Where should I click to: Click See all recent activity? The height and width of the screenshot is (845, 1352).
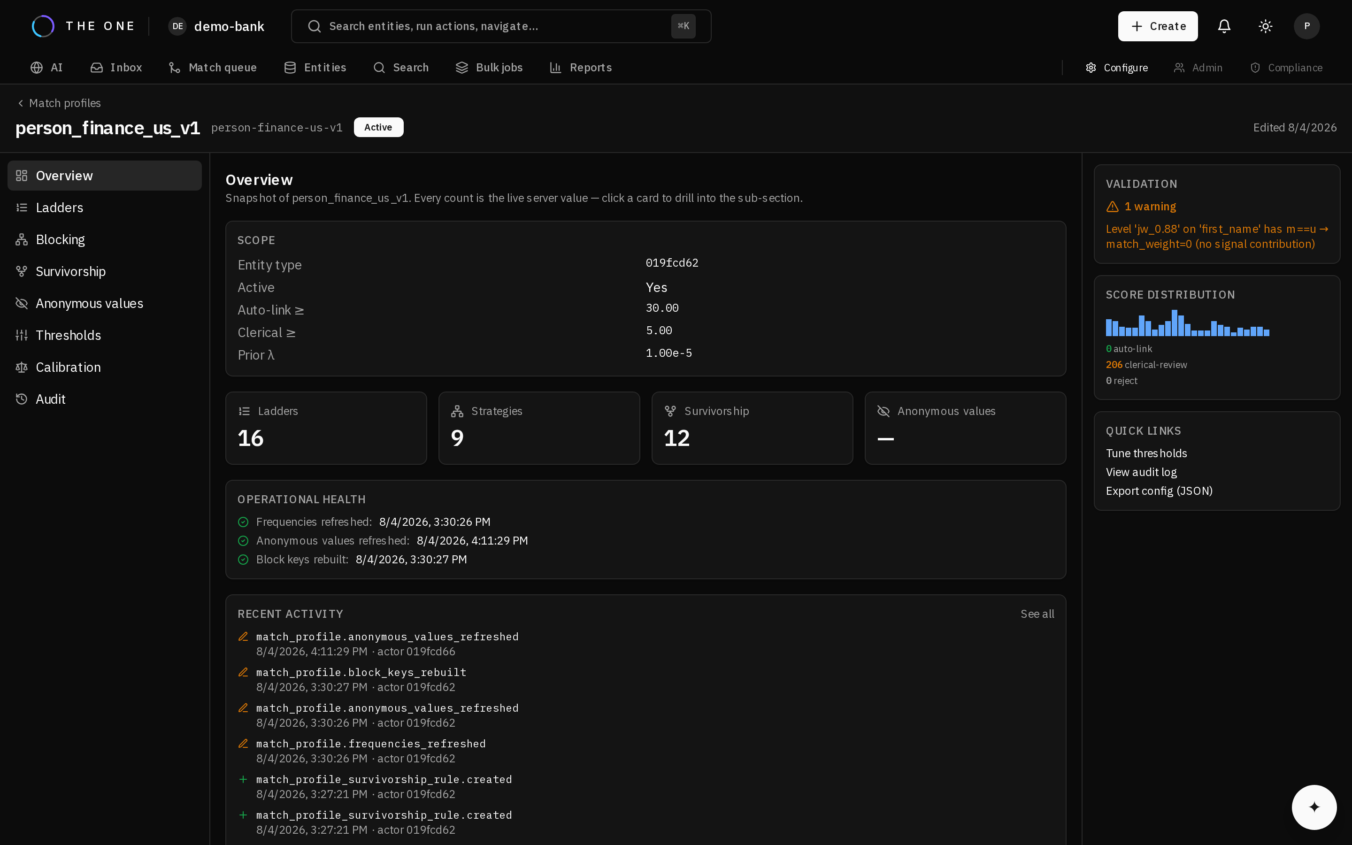click(1037, 614)
